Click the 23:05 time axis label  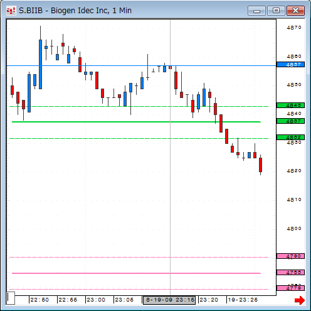(124, 300)
